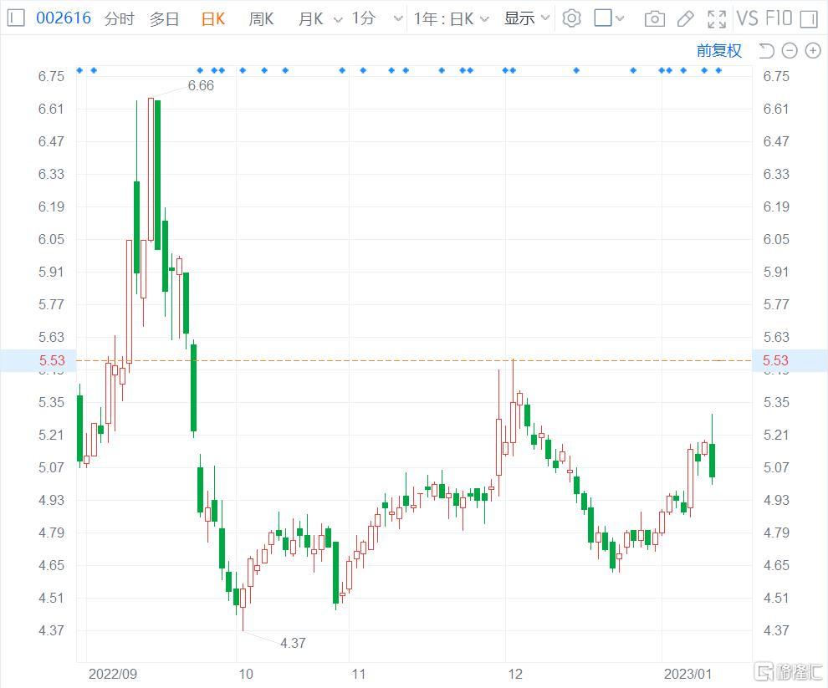Activate the pencil drawing tool

click(686, 19)
